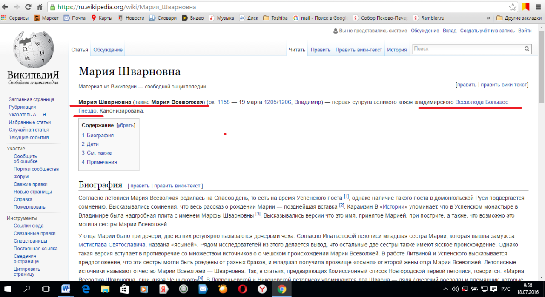Switch to the Обсуждение tab
Image resolution: width=545 pixels, height=297 pixels.
click(108, 50)
